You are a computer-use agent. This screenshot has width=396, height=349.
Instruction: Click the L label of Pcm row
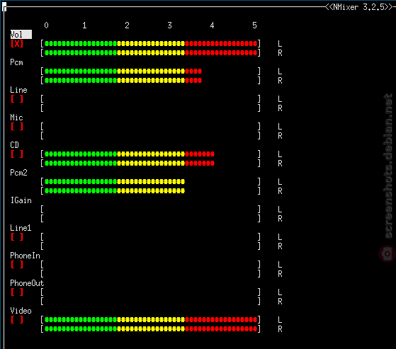click(280, 71)
